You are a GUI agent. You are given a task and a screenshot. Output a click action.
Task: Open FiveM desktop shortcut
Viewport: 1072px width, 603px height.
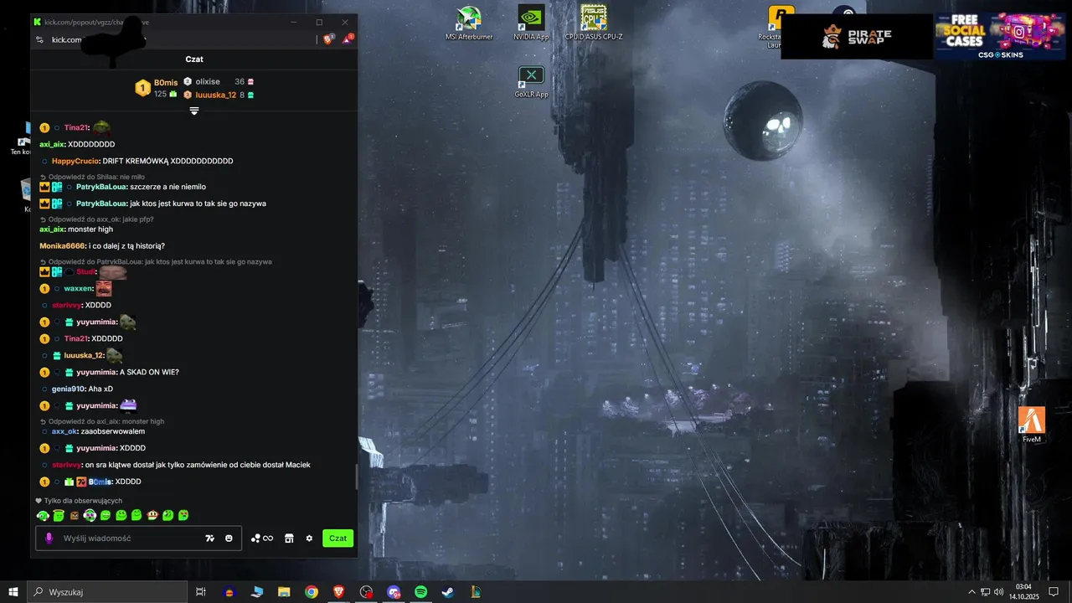coord(1031,425)
